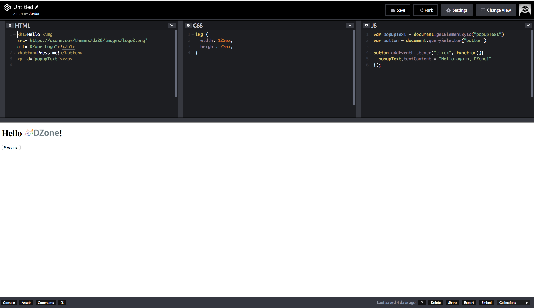Viewport: 534px width, 308px height.
Task: Expand the HTML editor dropdown chevron
Action: coord(172,25)
